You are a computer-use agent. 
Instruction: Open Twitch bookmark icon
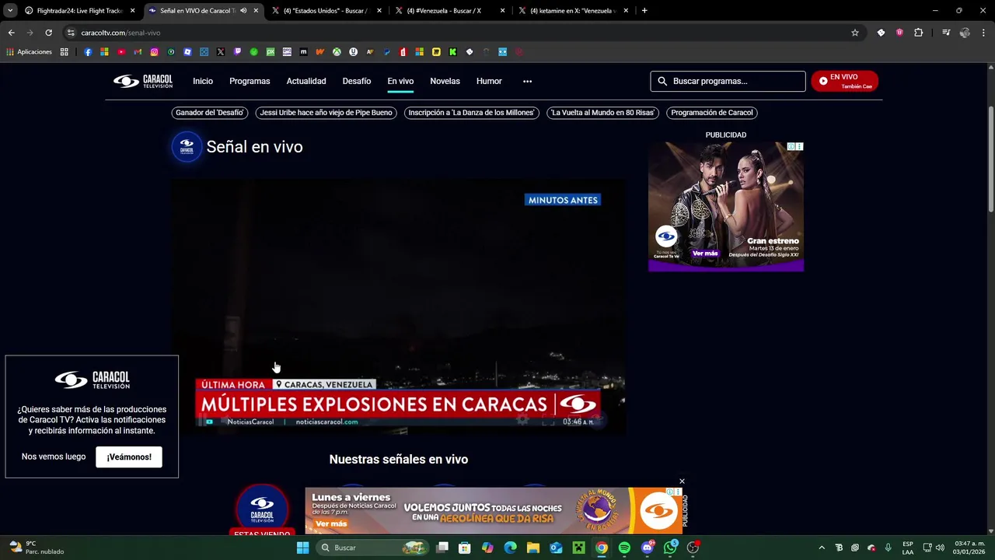click(x=237, y=52)
